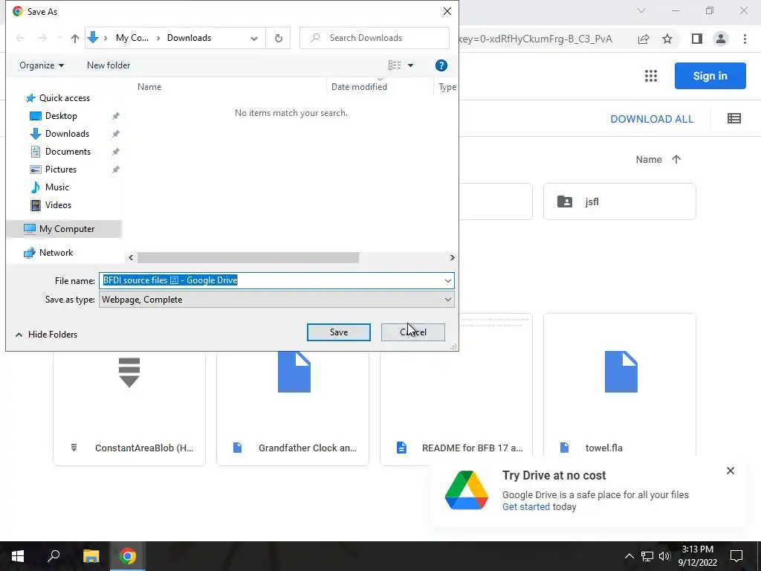Click My Co... in the address breadcrumb
Viewport: 761px width, 571px height.
pos(132,38)
